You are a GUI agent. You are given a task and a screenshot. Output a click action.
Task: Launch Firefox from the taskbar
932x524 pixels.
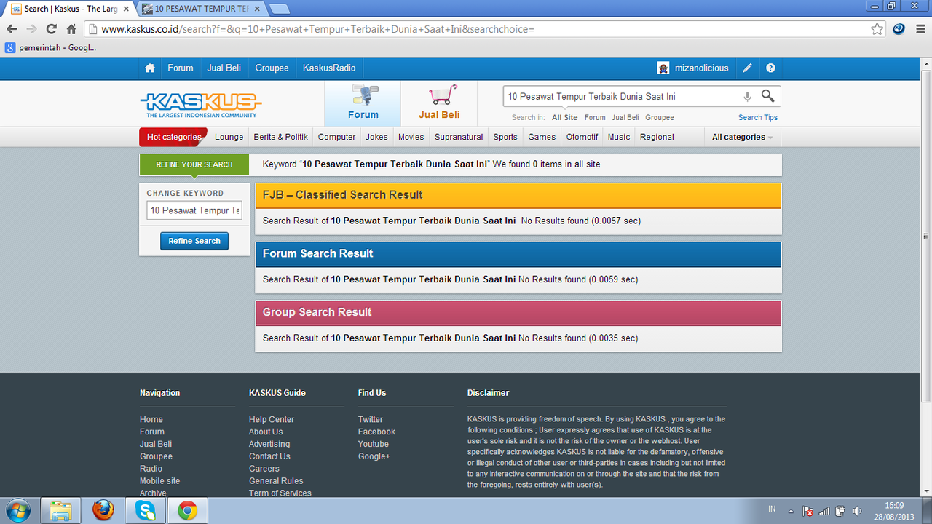103,511
